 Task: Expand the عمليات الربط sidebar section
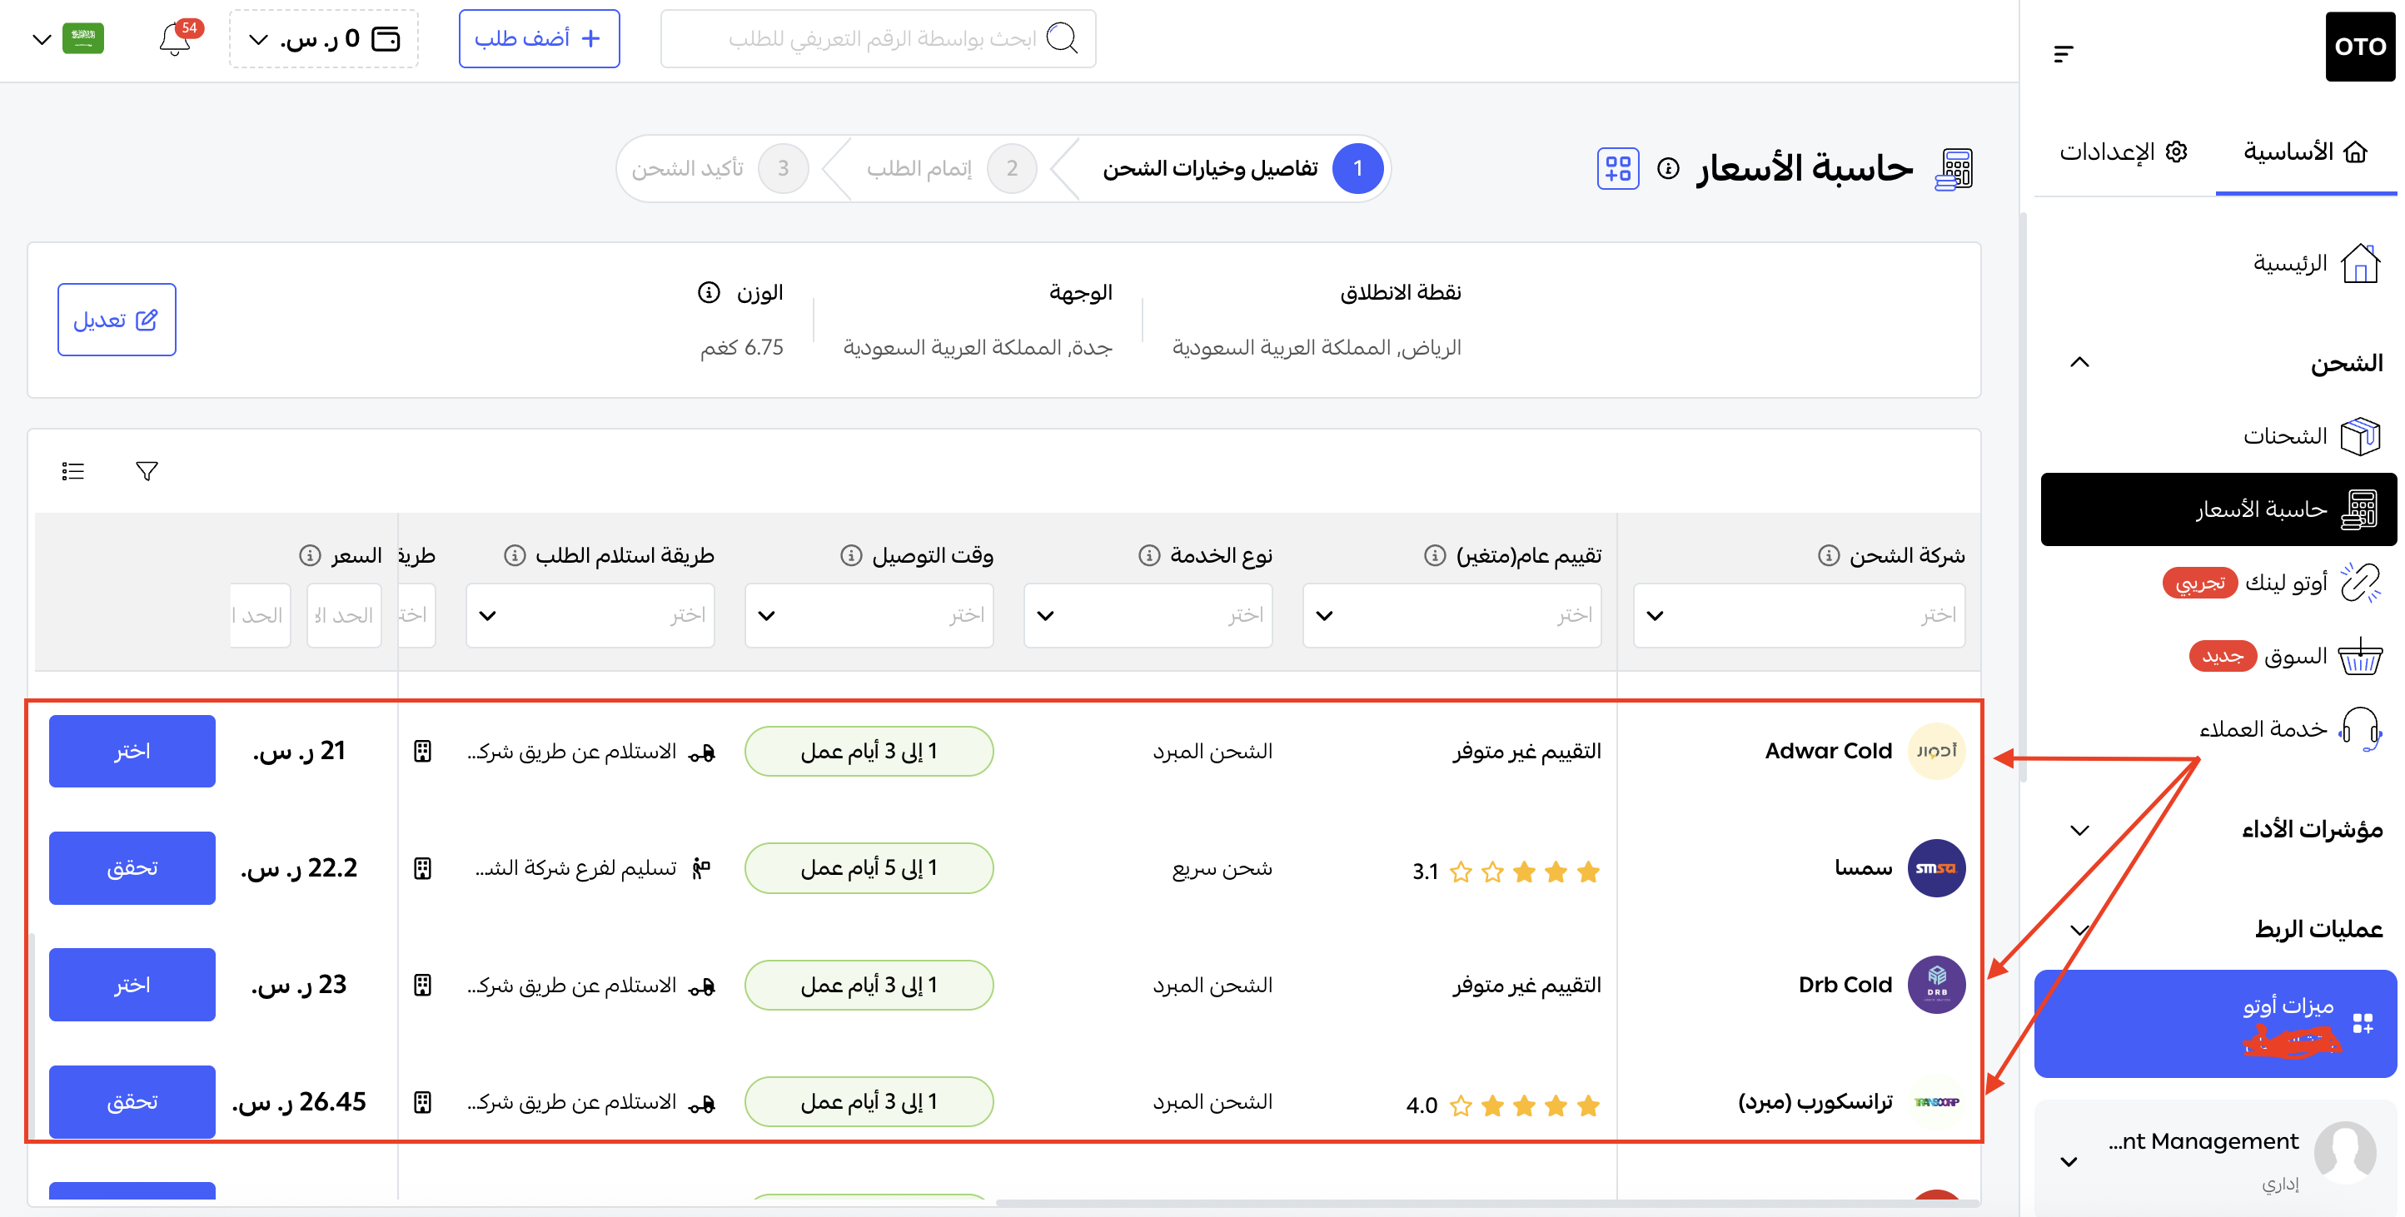coord(2079,930)
